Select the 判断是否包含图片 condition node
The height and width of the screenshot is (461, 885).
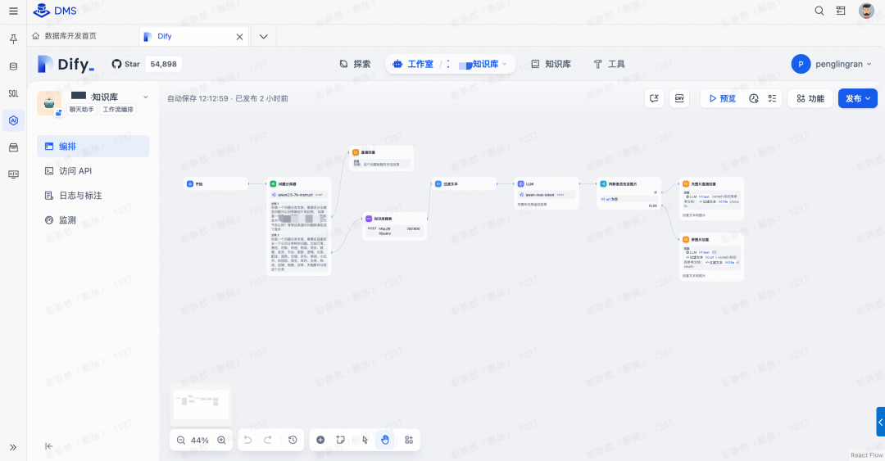click(x=629, y=193)
